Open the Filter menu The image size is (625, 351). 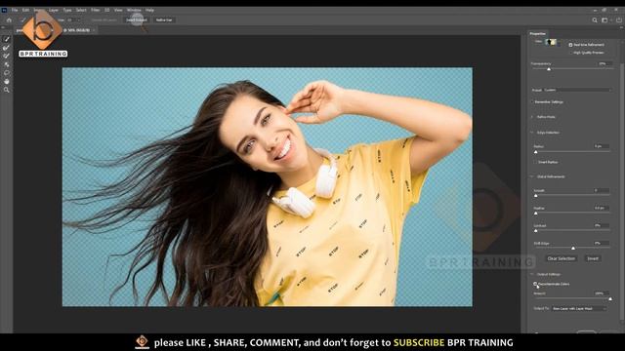tap(96, 10)
